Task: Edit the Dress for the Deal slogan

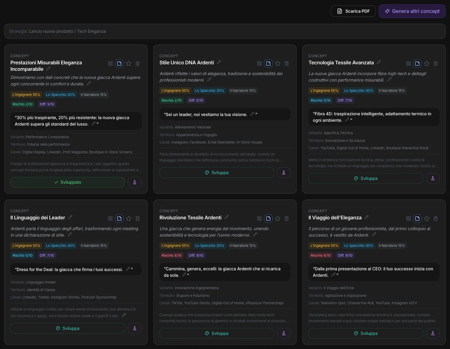Action: [128, 269]
